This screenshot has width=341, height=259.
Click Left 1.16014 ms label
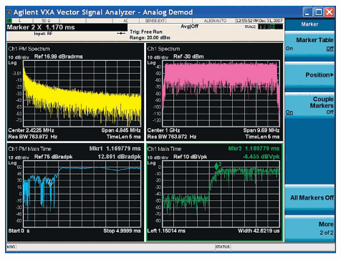pyautogui.click(x=166, y=230)
